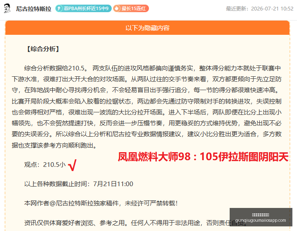Viewport: 297px width, 231px height.
Task: Select the 【综合分析】 heading
Action: tap(43, 49)
